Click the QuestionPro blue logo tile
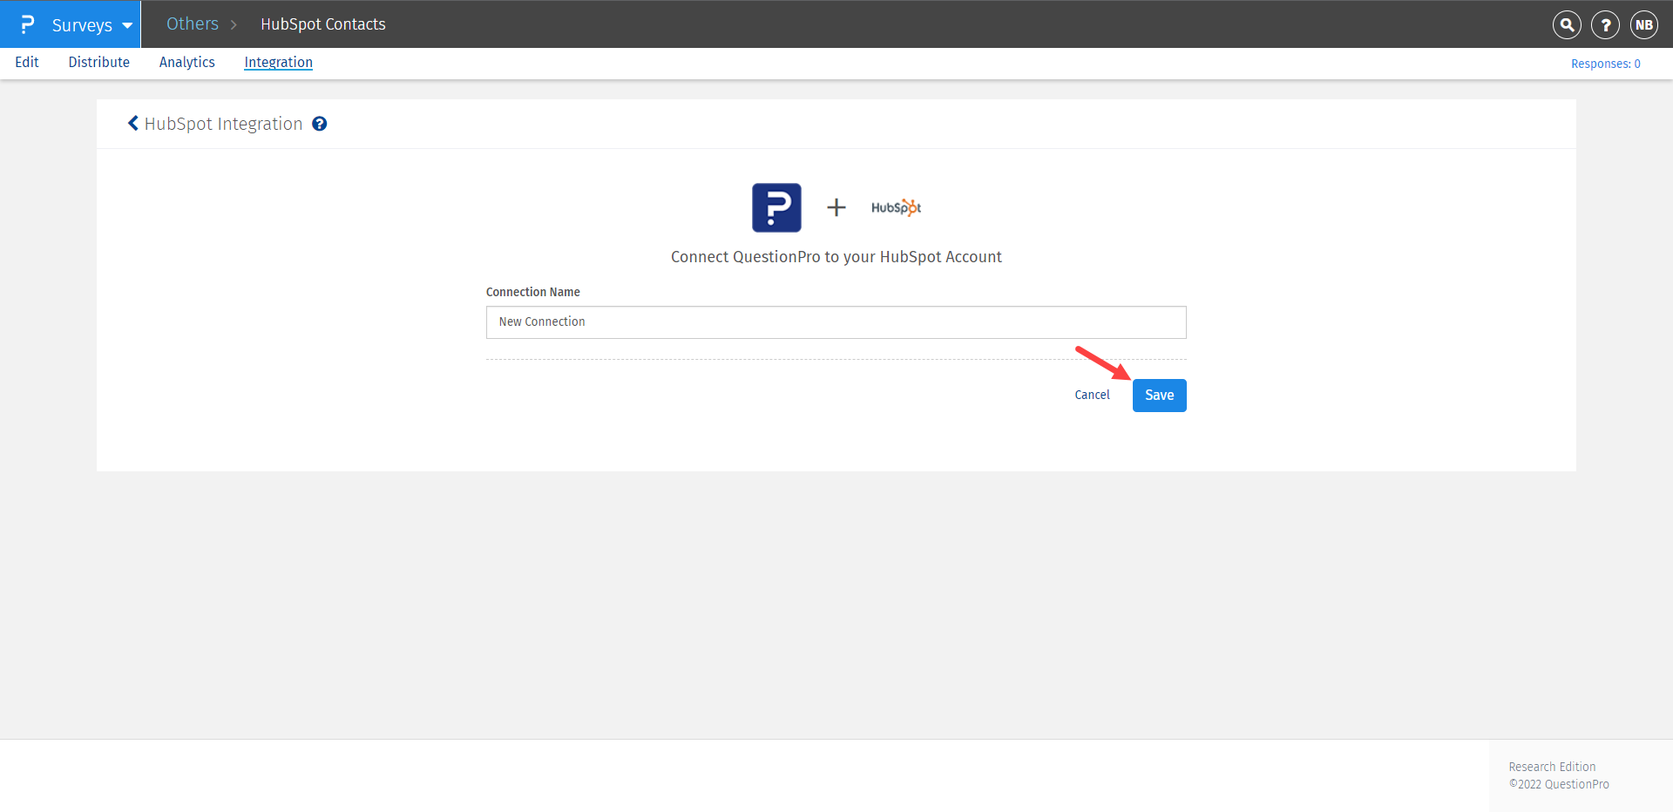 776,207
